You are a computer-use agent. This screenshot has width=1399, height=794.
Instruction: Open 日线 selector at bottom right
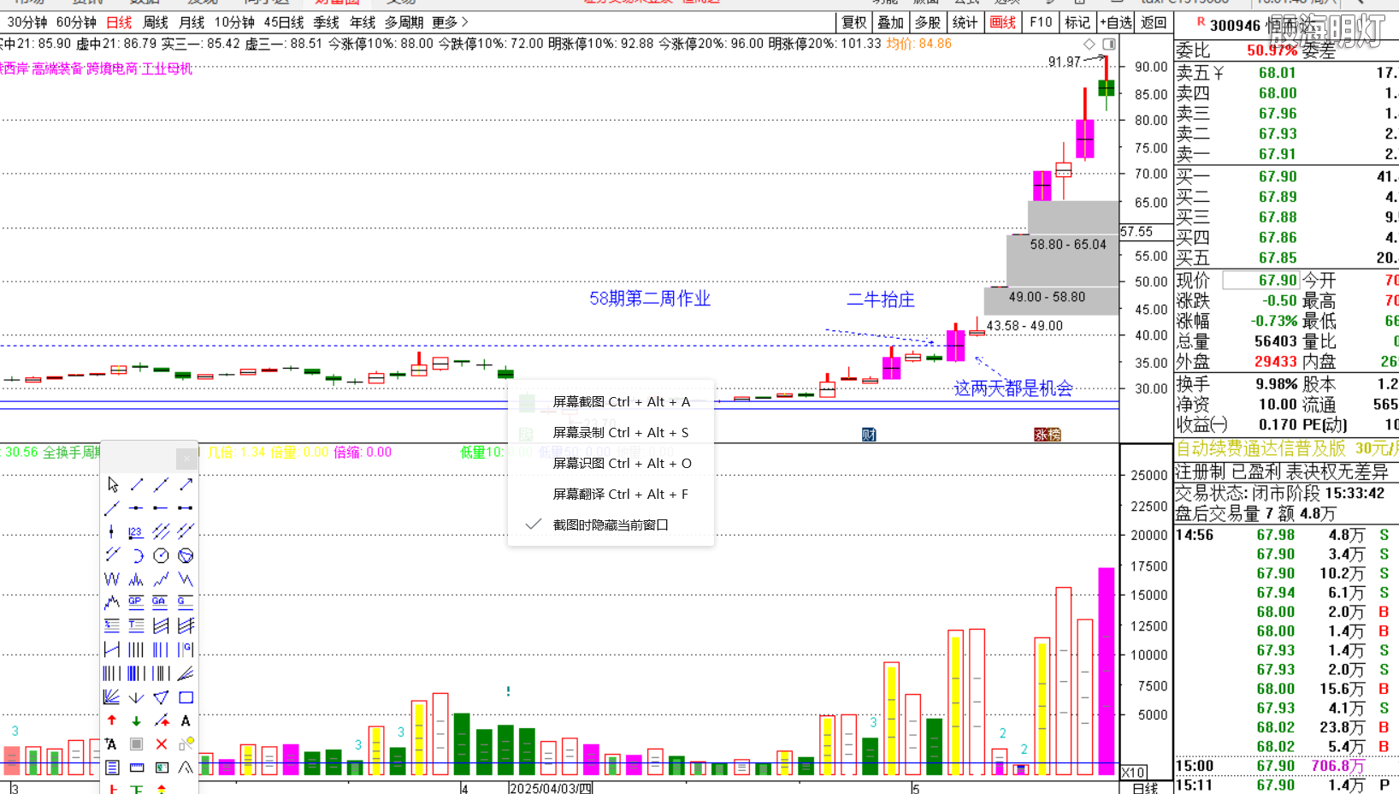[1145, 788]
